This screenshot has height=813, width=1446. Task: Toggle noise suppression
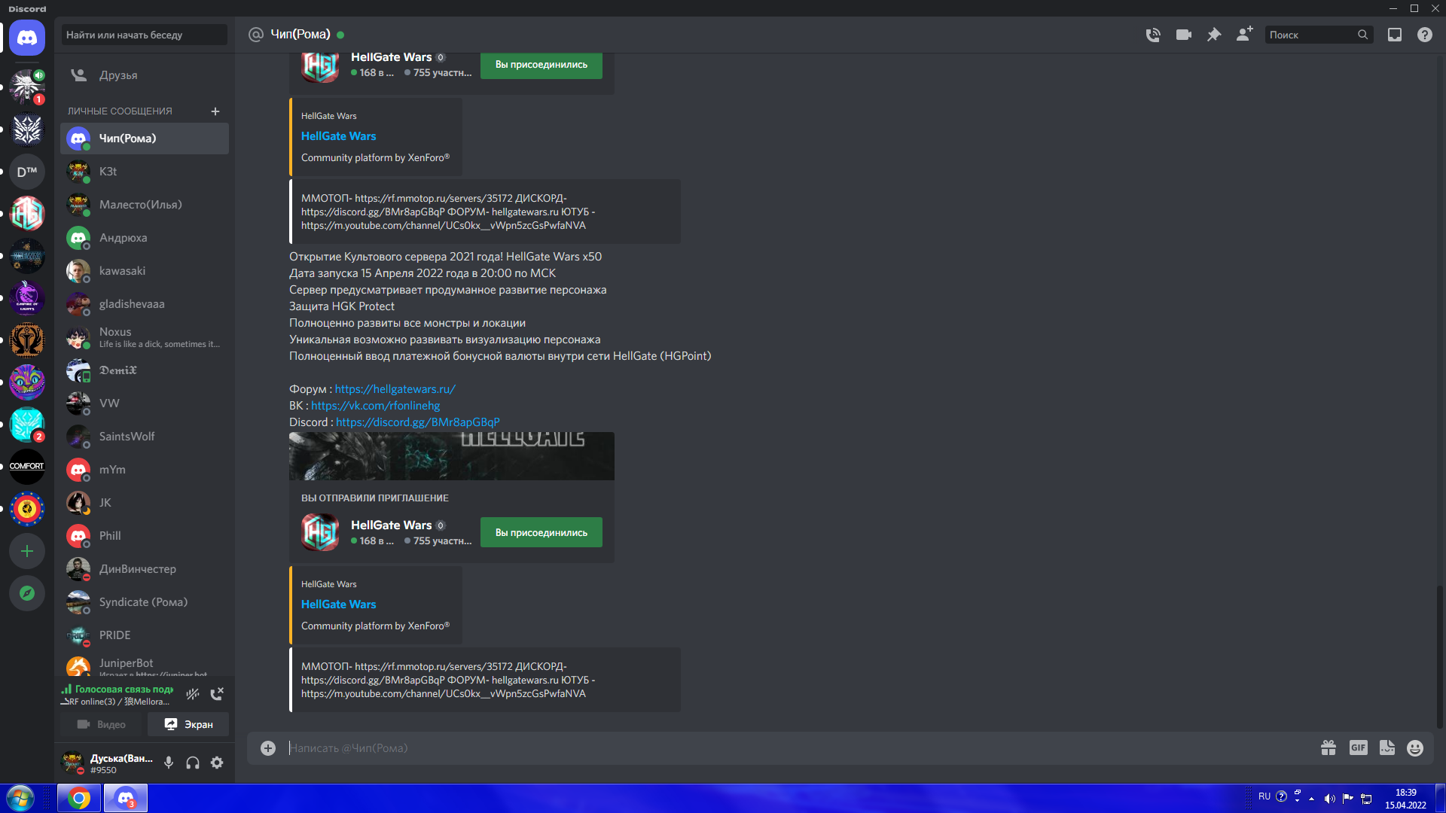(x=193, y=694)
